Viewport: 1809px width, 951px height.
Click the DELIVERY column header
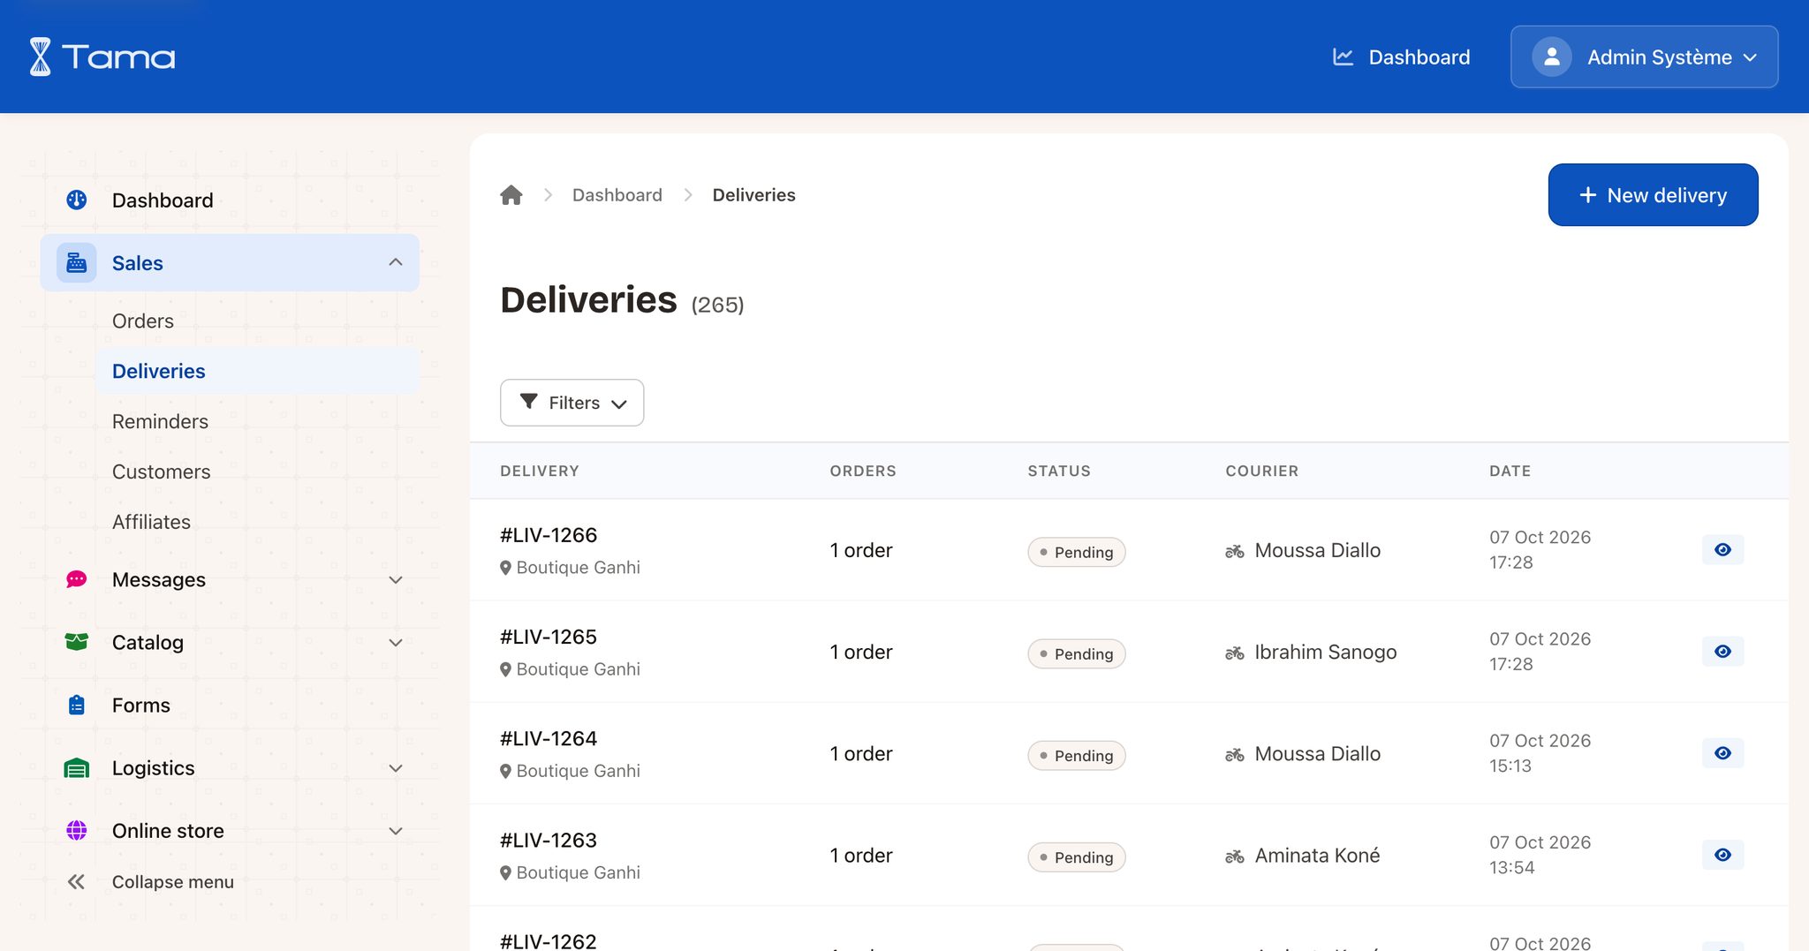539,471
